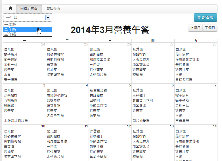The width and height of the screenshot is (222, 161).
Task: Click 三杯雞丁 on day 6
Action: tap(139, 95)
